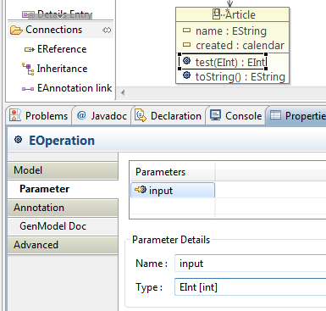Click the Name input field
This screenshot has width=326, height=311.
tap(250, 264)
